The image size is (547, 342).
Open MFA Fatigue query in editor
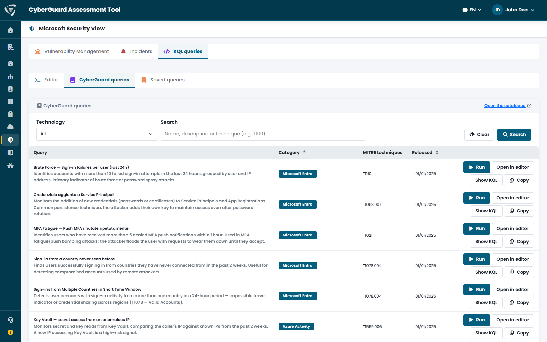(x=512, y=229)
